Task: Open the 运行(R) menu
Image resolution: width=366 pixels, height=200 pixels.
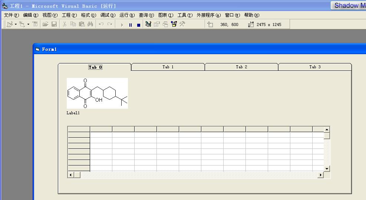Action: (x=127, y=15)
